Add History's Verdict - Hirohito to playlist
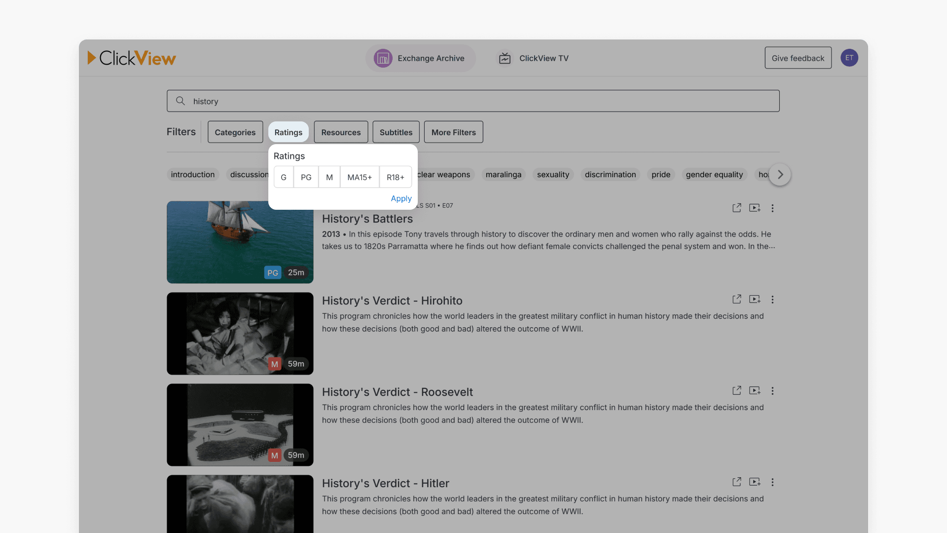The image size is (947, 533). [x=755, y=299]
